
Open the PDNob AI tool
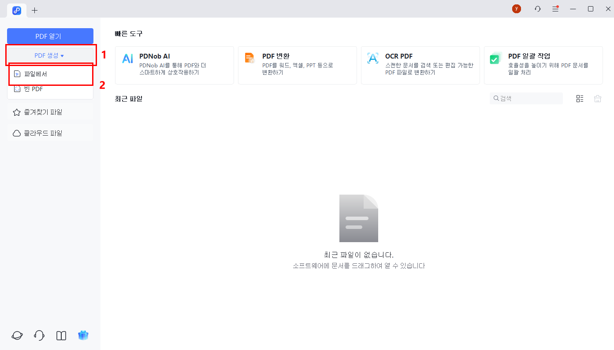(174, 65)
